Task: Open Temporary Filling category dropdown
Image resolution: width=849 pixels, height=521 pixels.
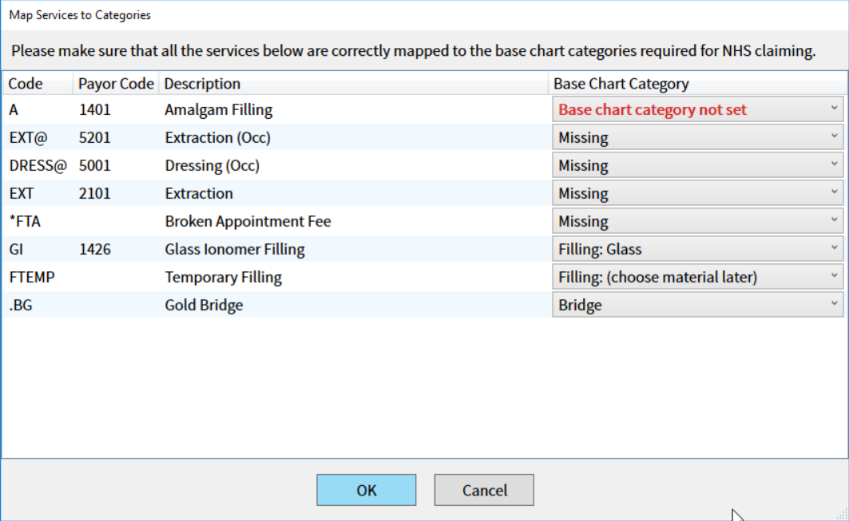Action: 697,277
